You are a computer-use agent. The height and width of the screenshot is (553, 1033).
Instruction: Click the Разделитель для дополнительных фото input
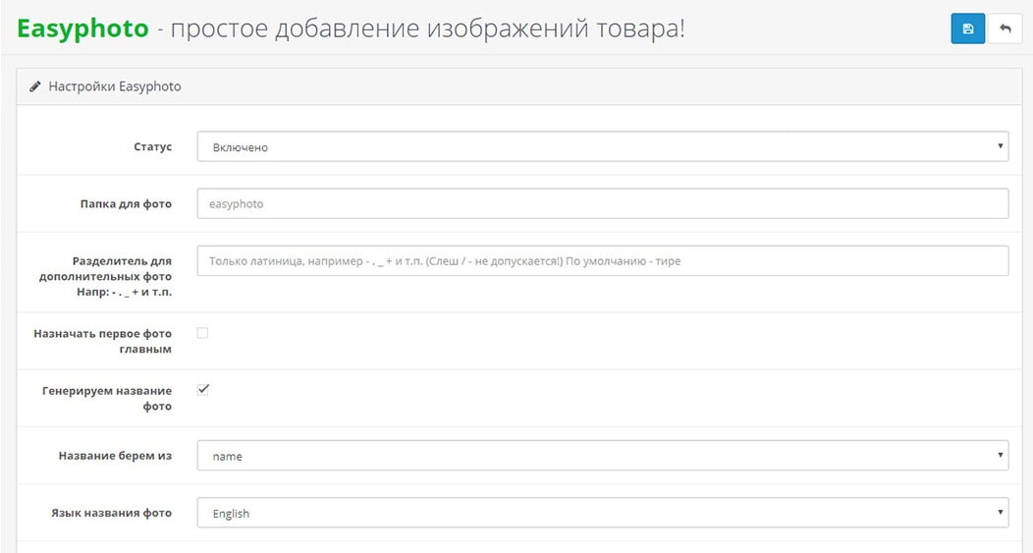[x=602, y=261]
